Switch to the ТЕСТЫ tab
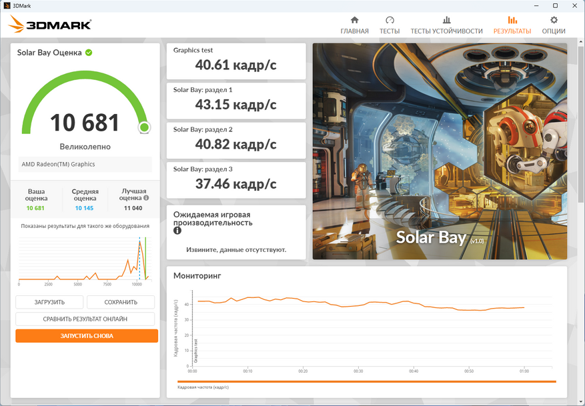 coord(390,25)
